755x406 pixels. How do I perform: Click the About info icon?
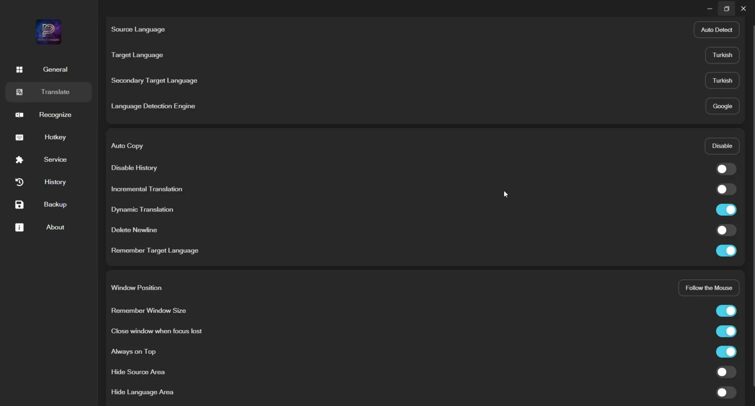pyautogui.click(x=19, y=228)
